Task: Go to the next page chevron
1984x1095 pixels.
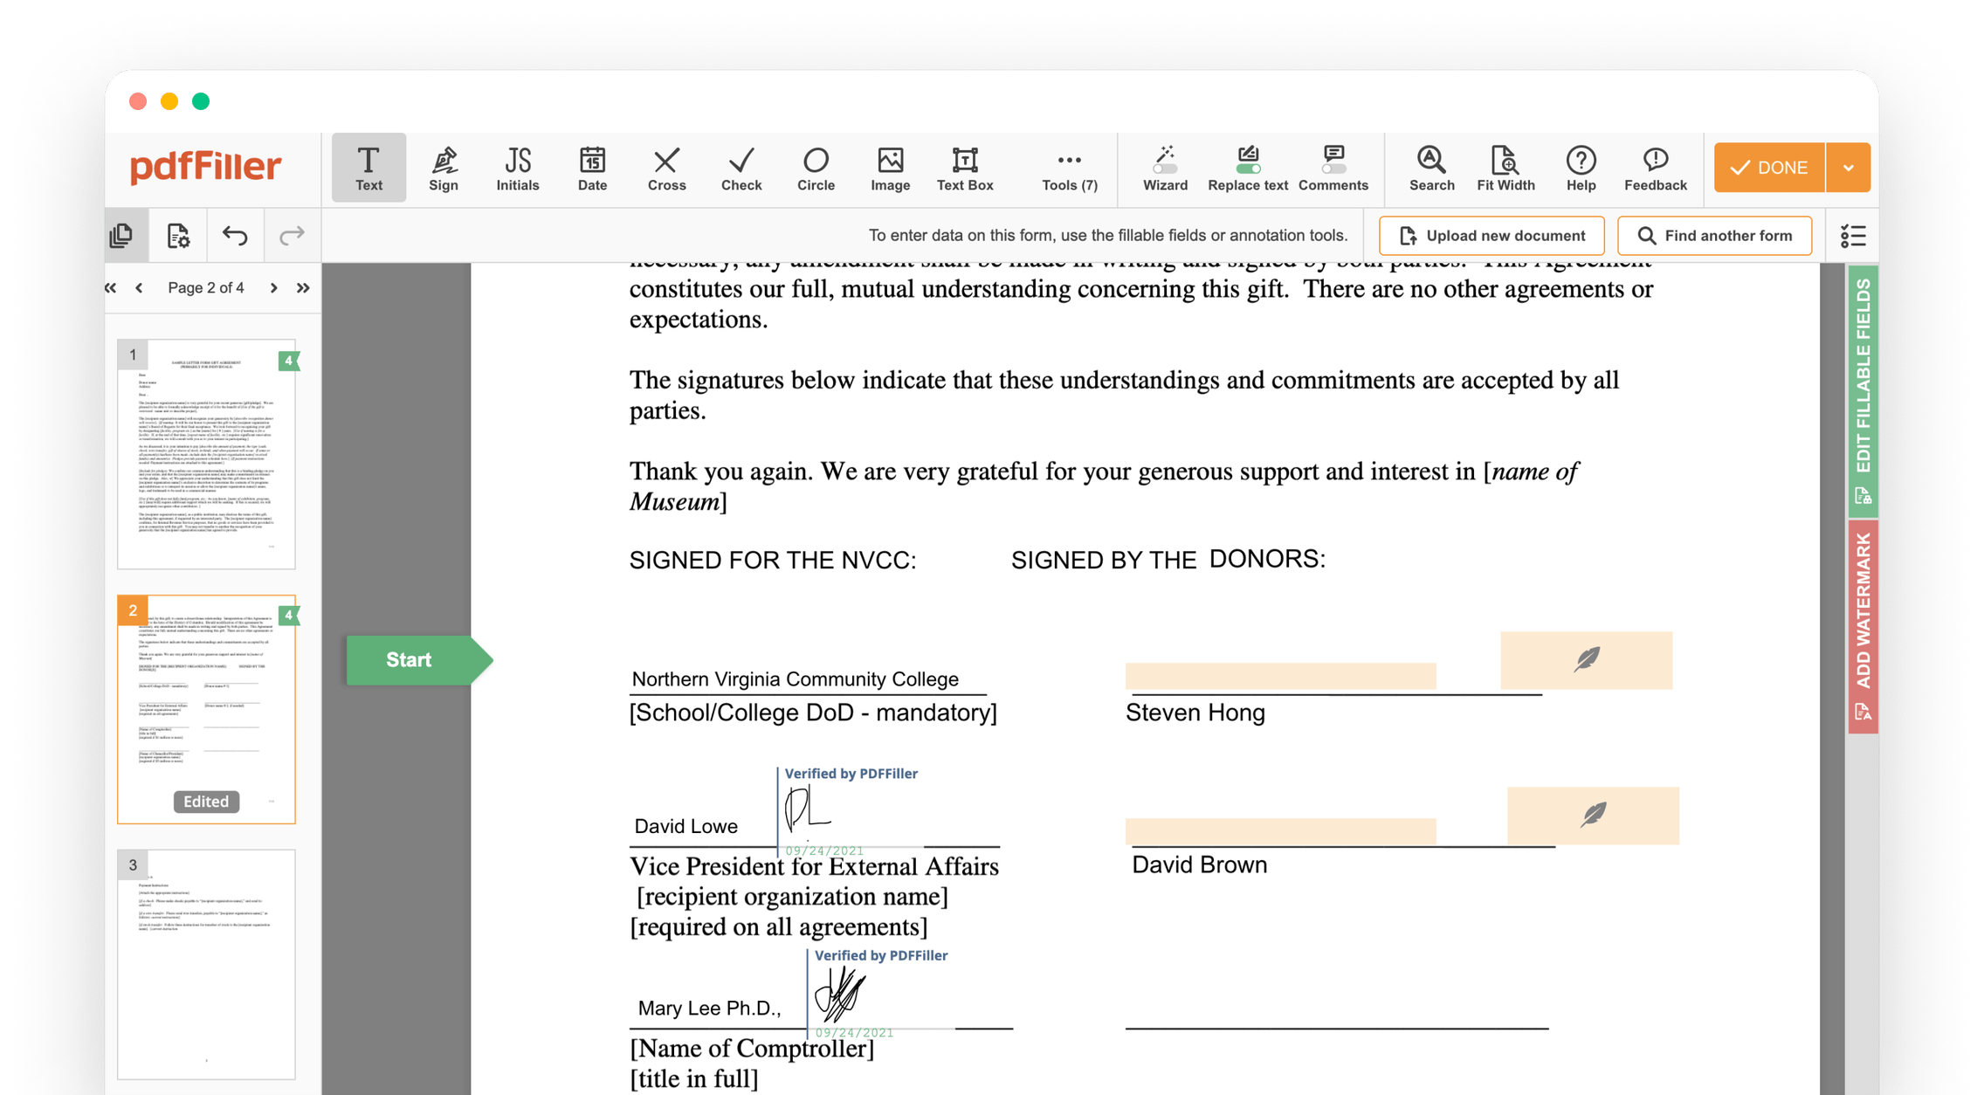Action: pyautogui.click(x=273, y=287)
